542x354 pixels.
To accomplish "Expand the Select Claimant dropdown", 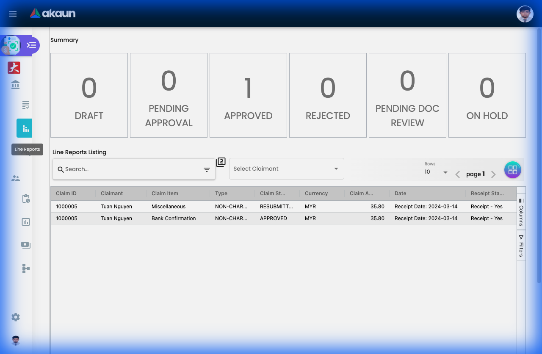I will pos(286,169).
